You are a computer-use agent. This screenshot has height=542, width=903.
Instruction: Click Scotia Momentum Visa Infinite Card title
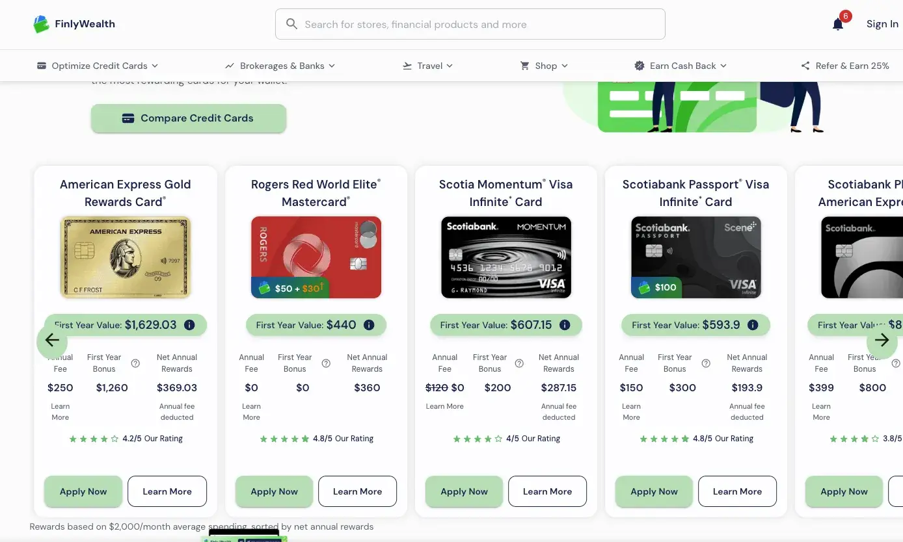(506, 193)
